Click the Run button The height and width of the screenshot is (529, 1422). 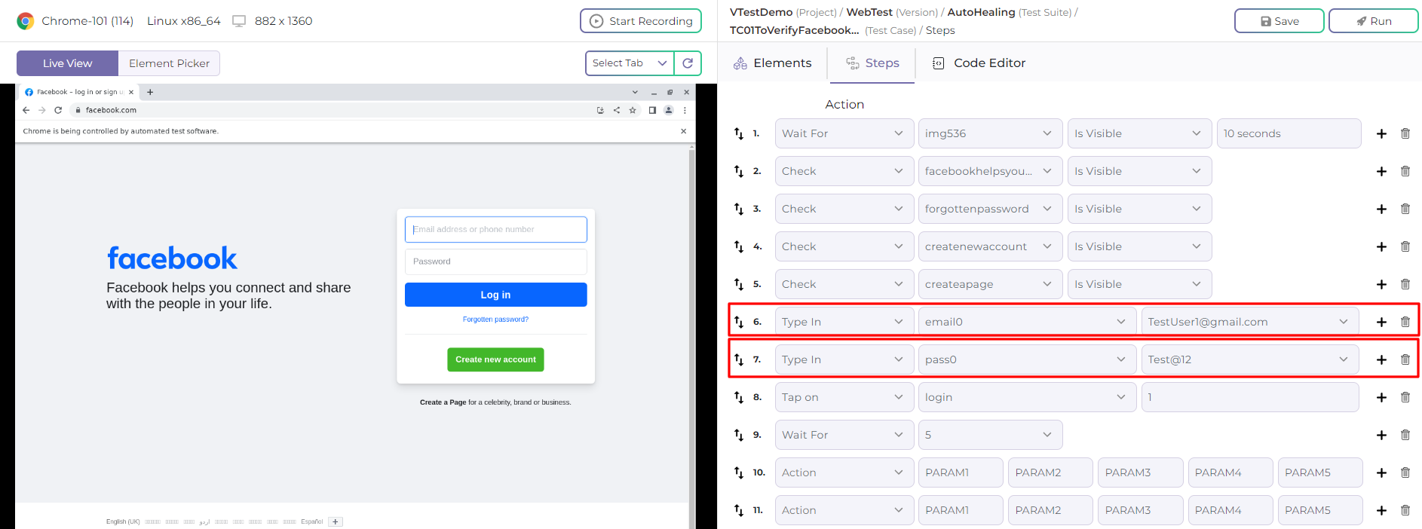click(1373, 21)
